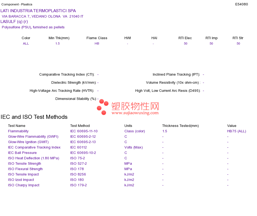Viewport: 257px width, 216px height.
Task: Click test method IEC 60112
Action: click(78, 147)
